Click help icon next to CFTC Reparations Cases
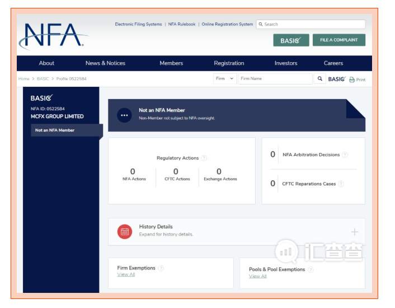This screenshot has height=308, width=395. pos(341,184)
